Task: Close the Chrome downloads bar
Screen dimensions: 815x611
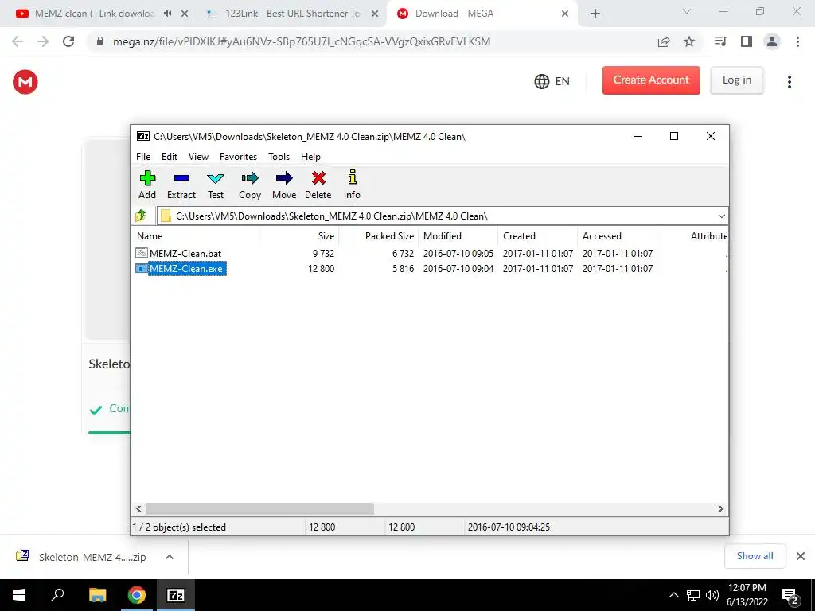Action: click(801, 556)
